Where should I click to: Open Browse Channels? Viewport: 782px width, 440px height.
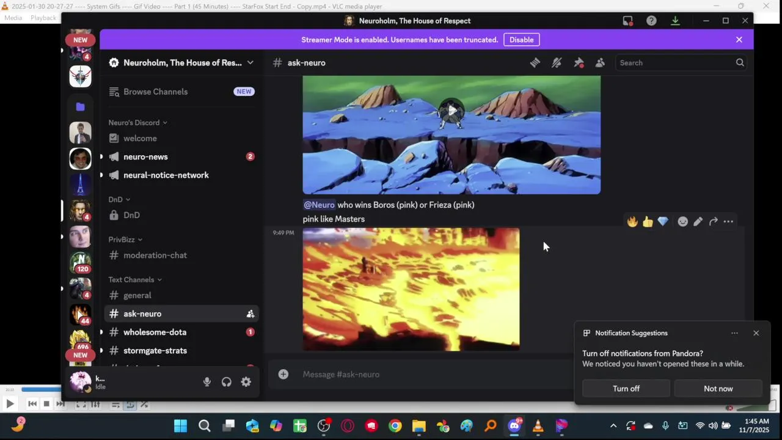pyautogui.click(x=181, y=92)
